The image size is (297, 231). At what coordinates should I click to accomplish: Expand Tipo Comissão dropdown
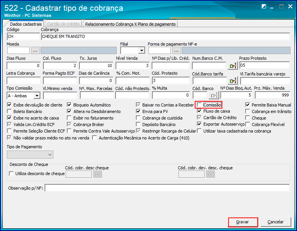click(37, 96)
